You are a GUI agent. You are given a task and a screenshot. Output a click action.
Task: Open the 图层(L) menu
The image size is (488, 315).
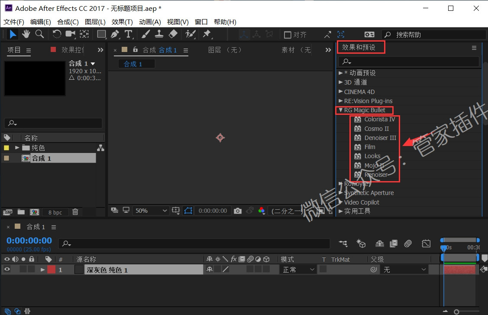point(95,22)
